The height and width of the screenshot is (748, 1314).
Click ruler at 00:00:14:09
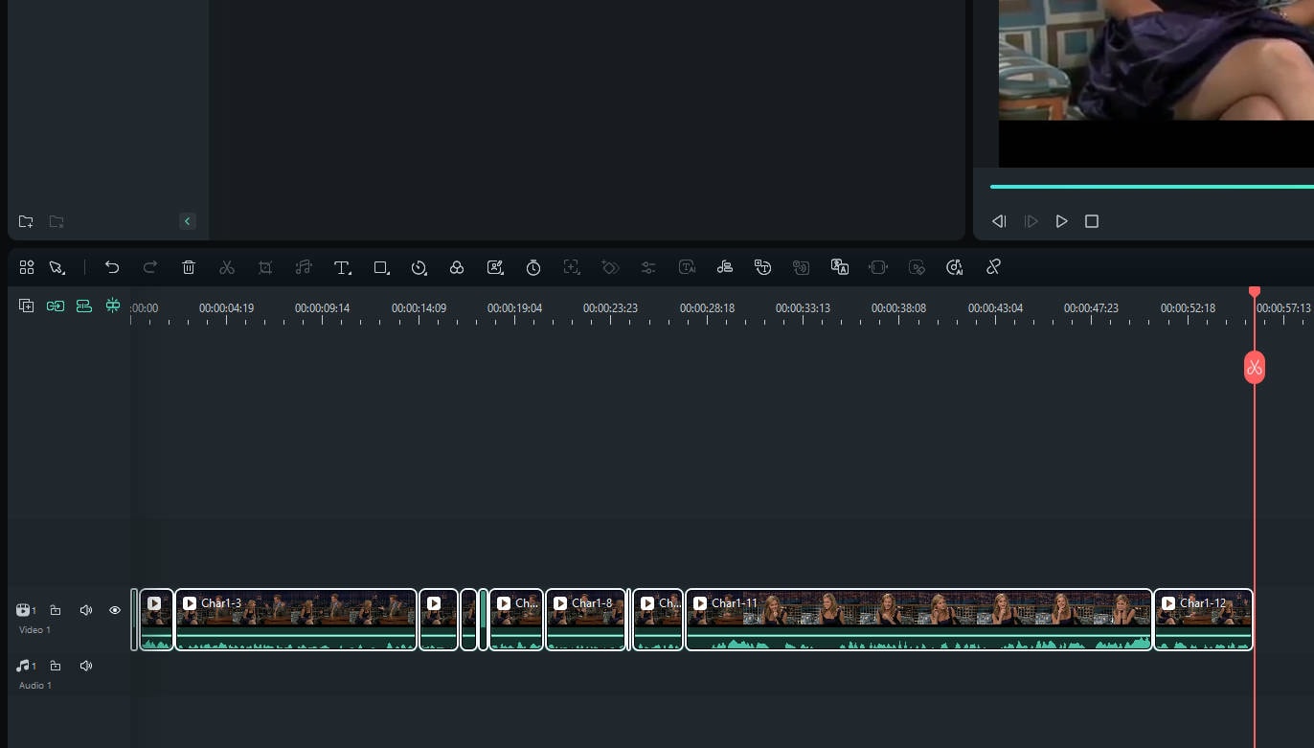point(419,308)
